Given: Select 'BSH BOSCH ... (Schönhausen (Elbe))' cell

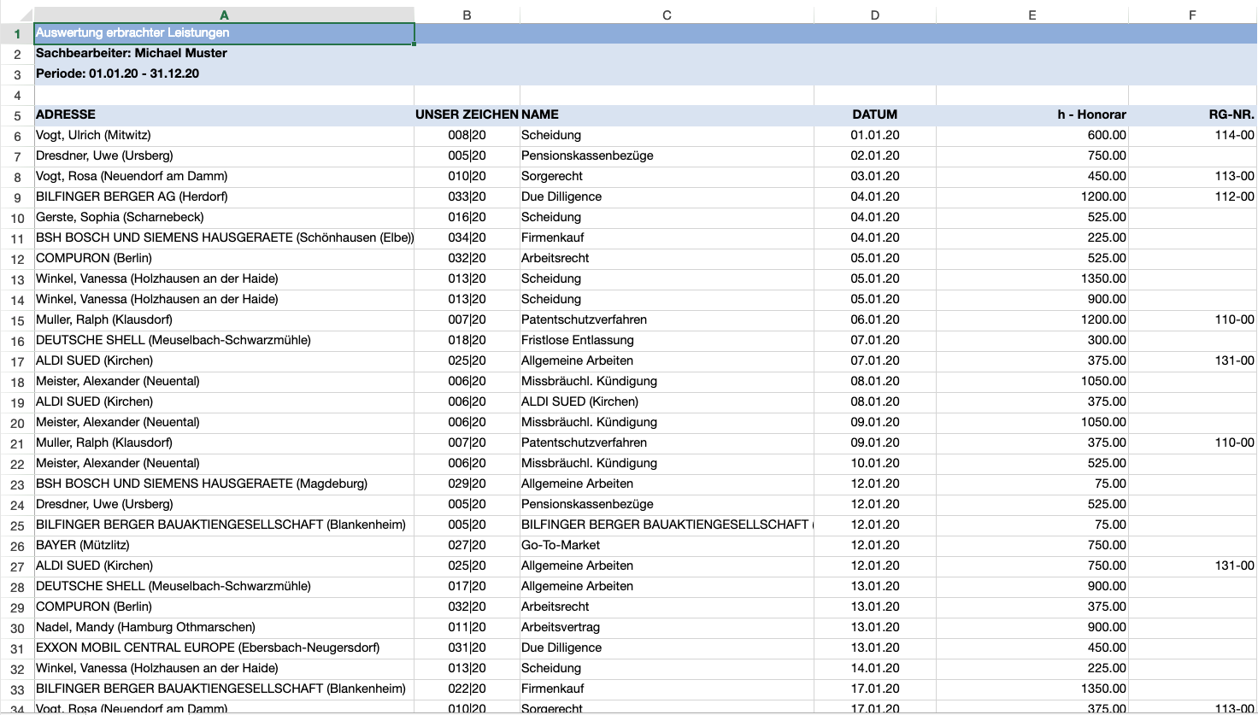Looking at the screenshot, I should point(224,238).
